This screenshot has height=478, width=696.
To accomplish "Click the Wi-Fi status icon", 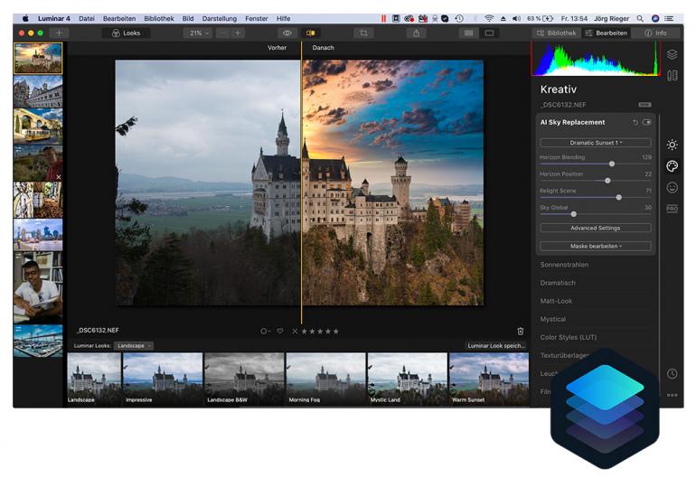I will (x=489, y=19).
